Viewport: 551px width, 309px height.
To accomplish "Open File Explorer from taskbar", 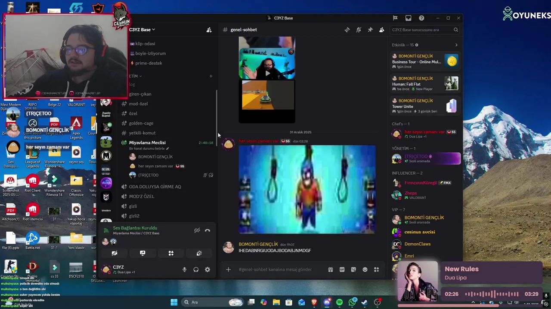I will pyautogui.click(x=276, y=302).
